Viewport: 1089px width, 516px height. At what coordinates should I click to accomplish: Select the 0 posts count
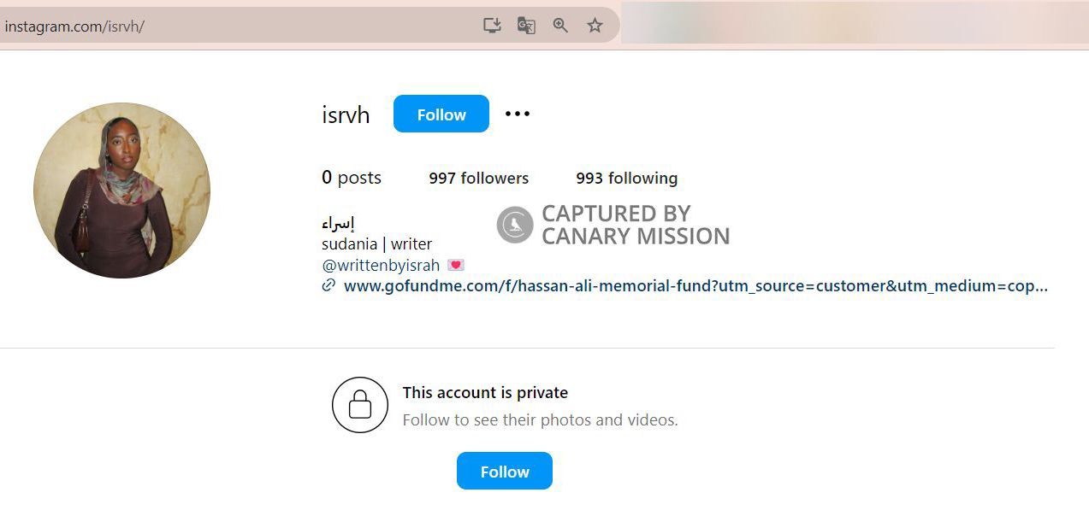351,178
